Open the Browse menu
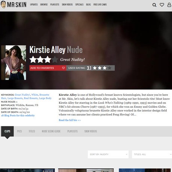 44,4
